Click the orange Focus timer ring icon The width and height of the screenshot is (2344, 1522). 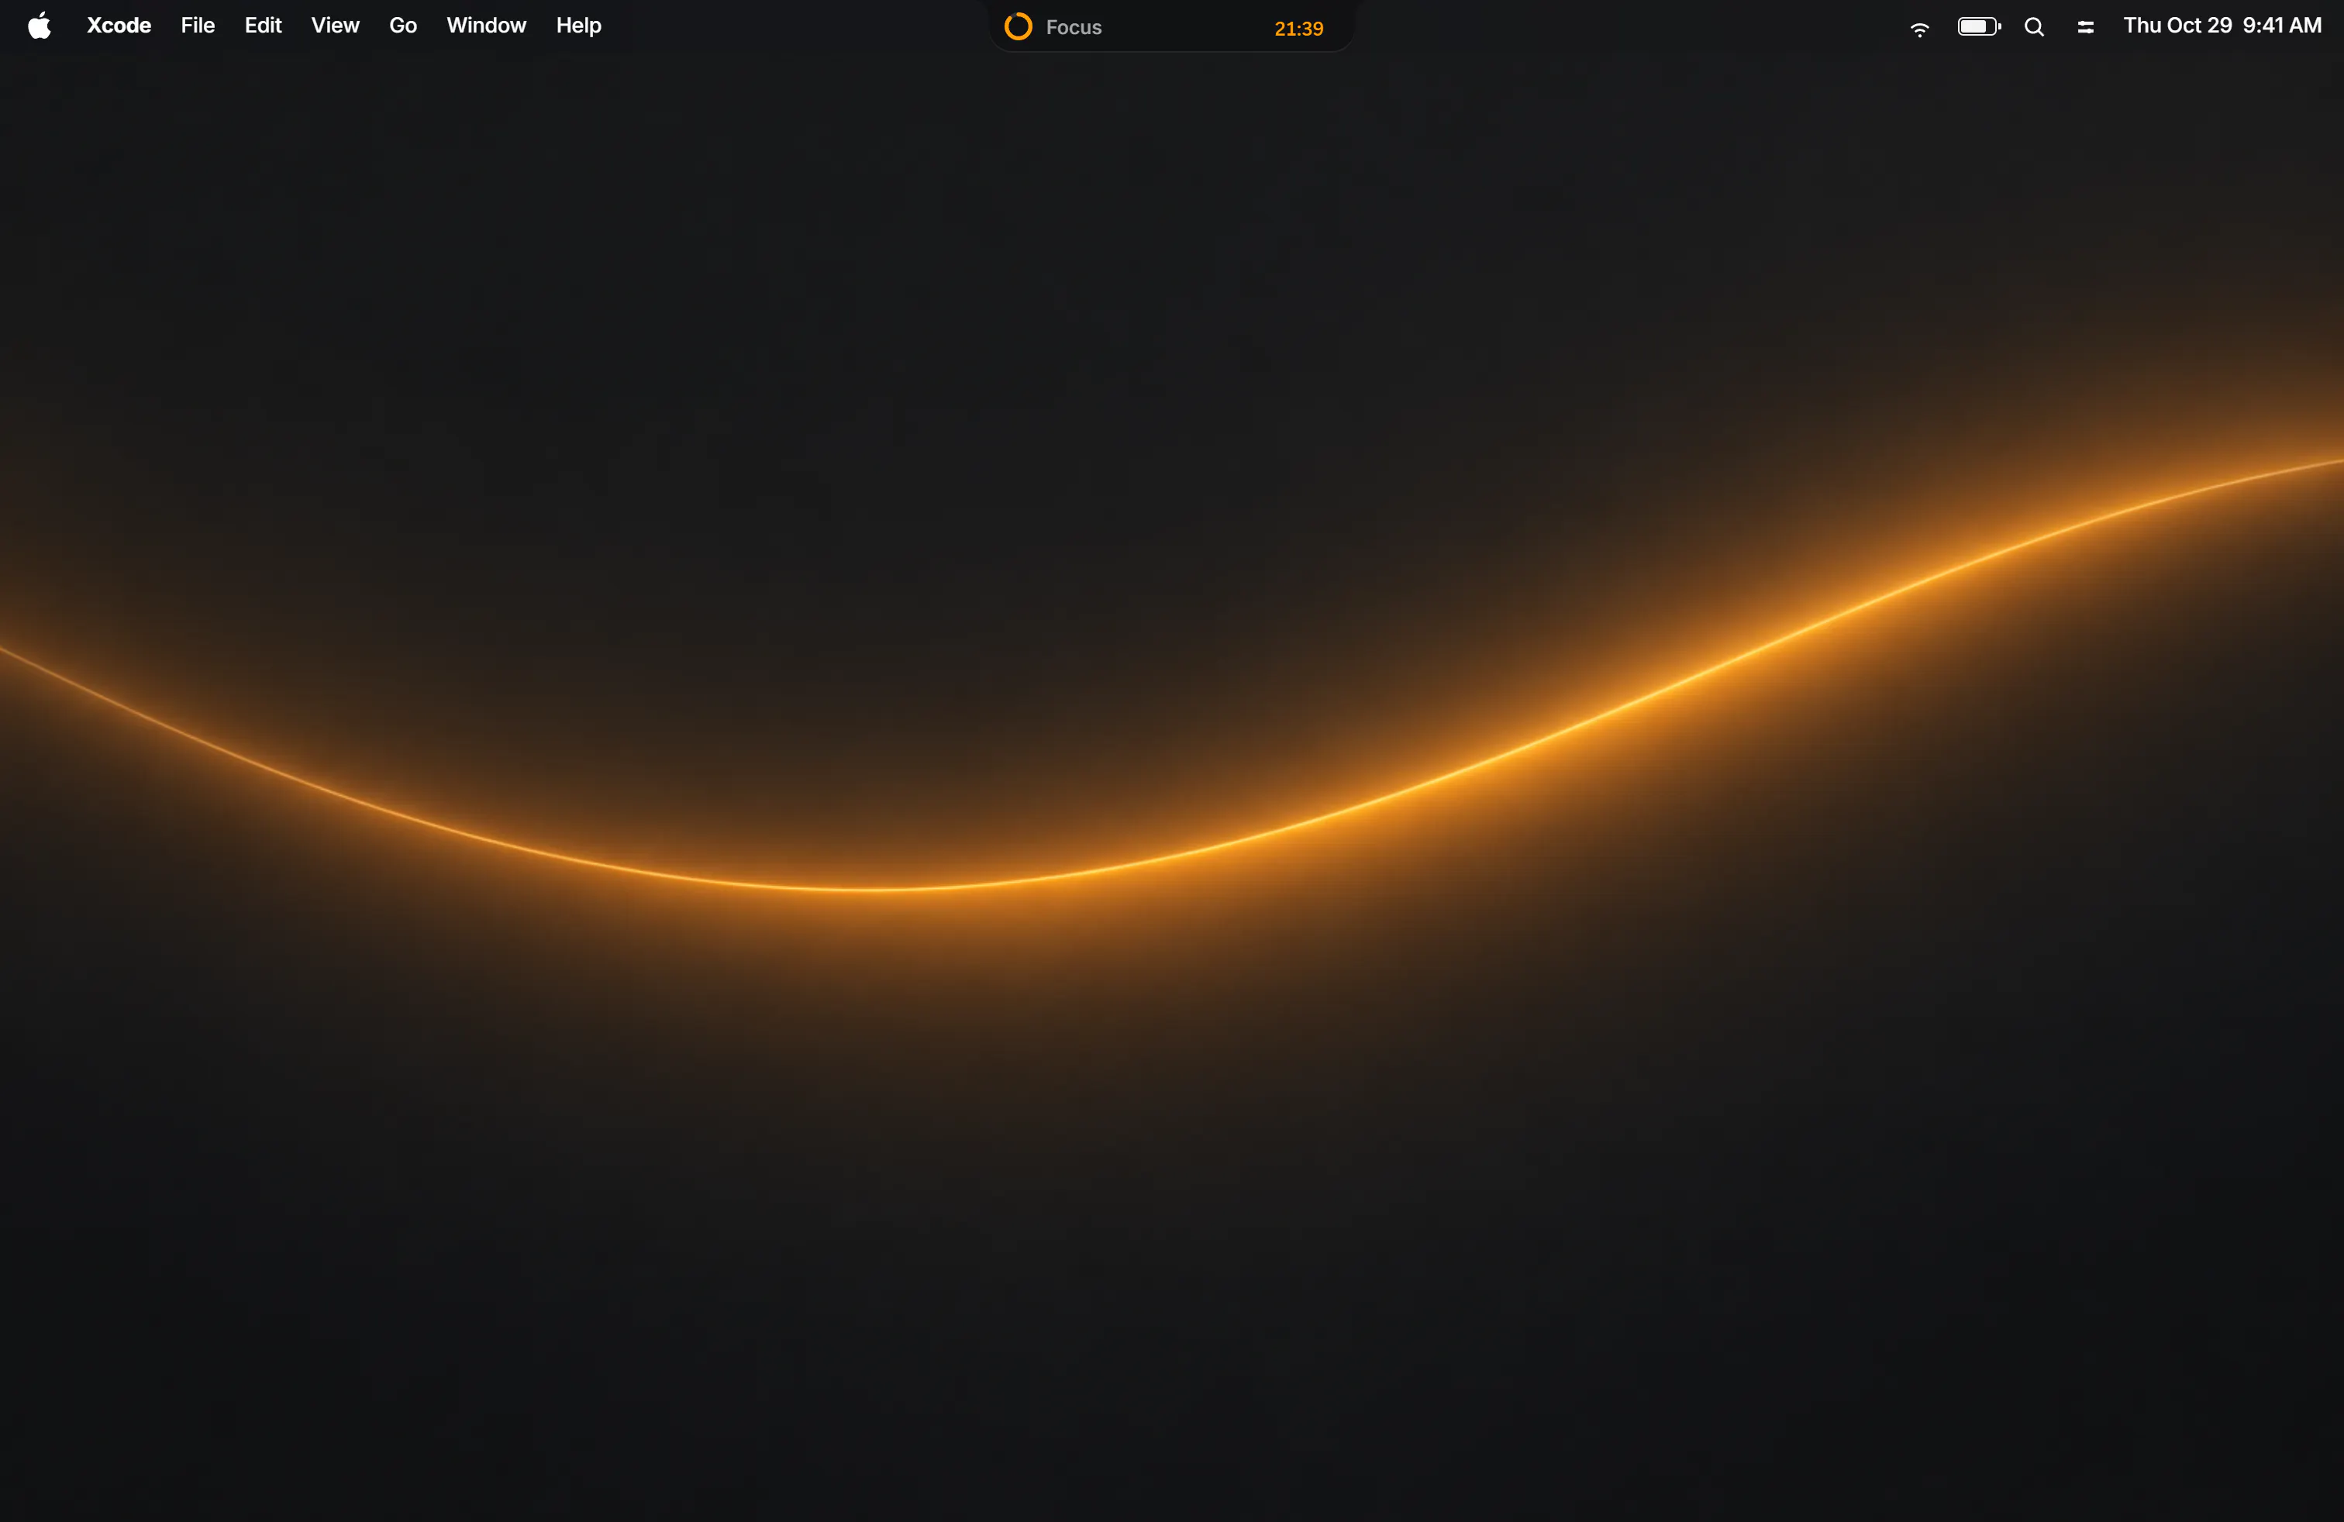[x=1018, y=26]
